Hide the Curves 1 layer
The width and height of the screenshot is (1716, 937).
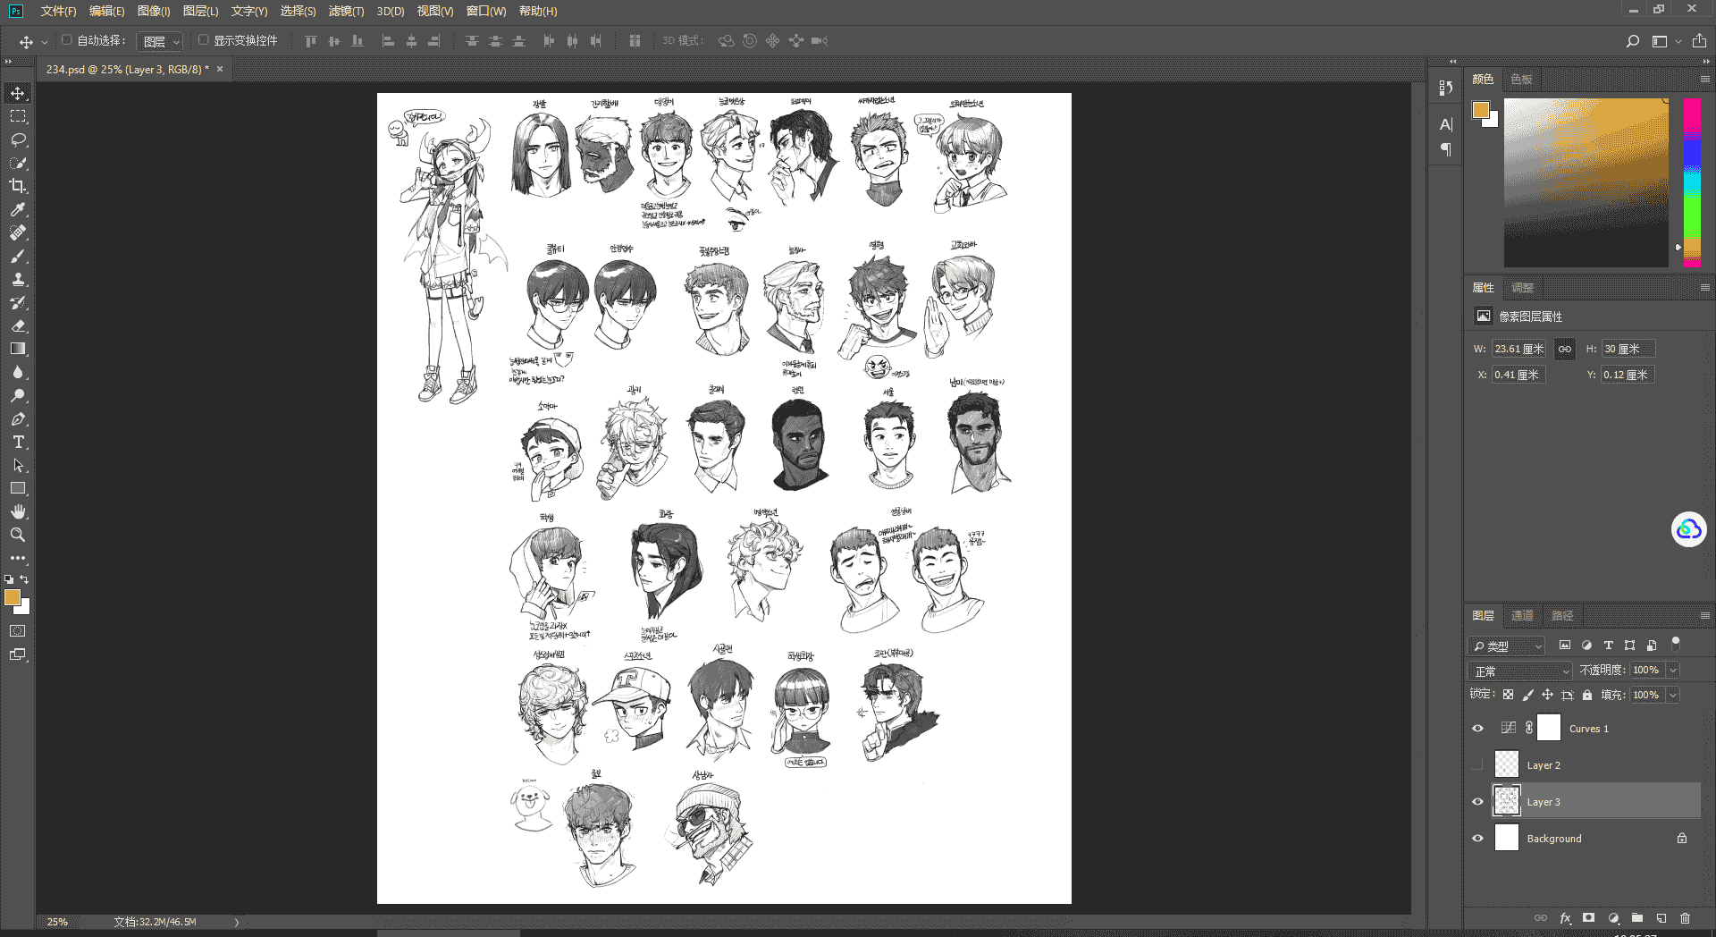coord(1477,729)
